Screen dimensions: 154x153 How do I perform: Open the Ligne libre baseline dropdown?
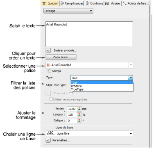[x=89, y=134]
